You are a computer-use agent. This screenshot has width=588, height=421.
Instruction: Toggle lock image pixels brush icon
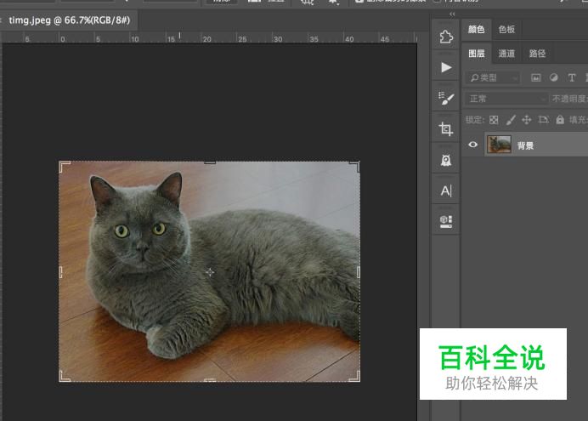[510, 120]
